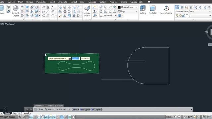Open Workspace Switching gear in status bar
This screenshot has width=212, height=119.
click(203, 117)
